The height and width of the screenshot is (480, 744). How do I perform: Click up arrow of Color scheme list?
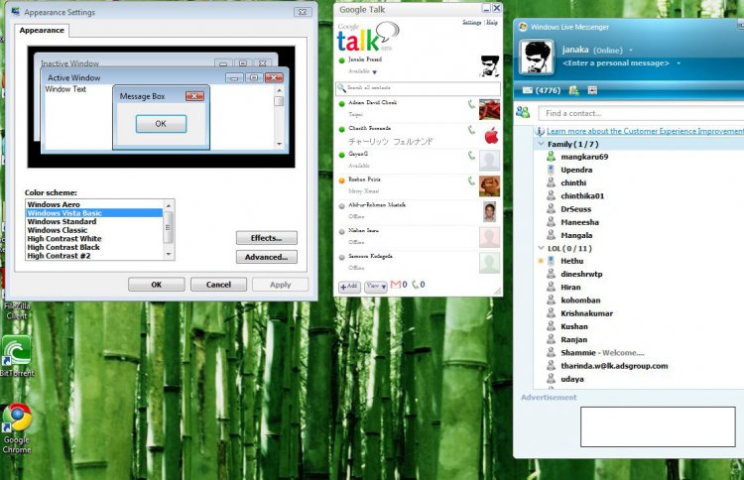point(169,205)
